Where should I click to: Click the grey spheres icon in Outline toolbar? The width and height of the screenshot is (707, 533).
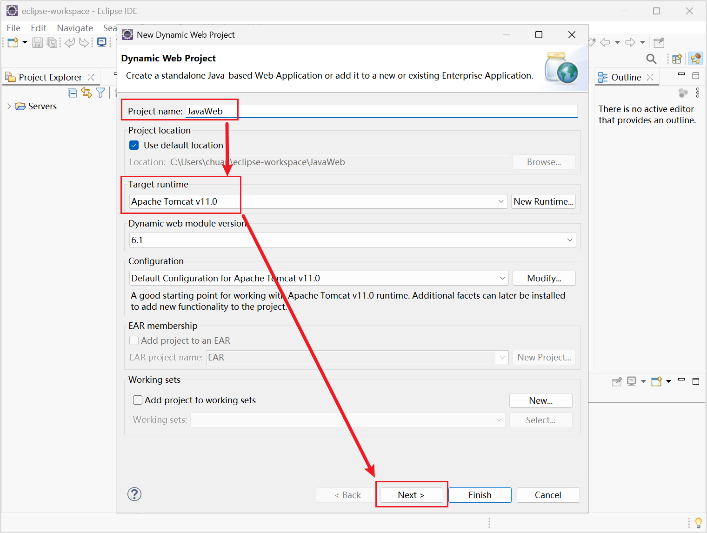pos(683,93)
